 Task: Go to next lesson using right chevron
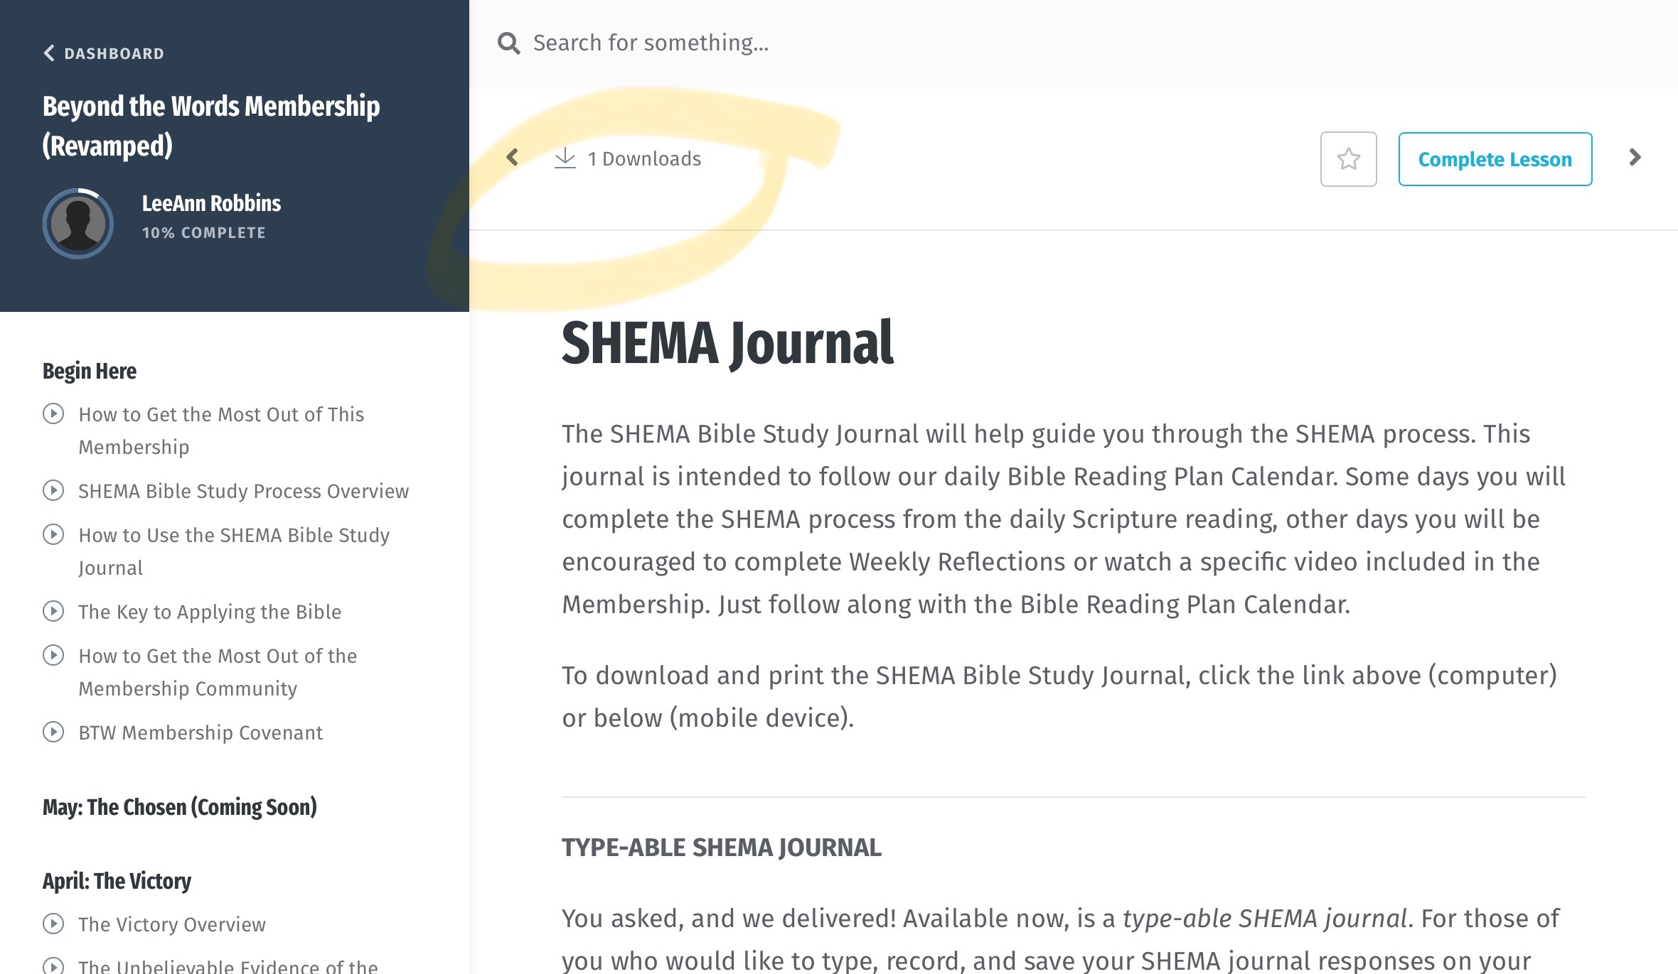point(1635,157)
